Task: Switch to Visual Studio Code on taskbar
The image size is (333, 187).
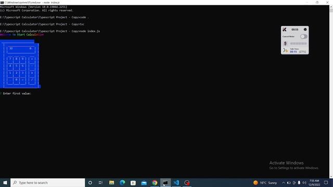Action: click(x=176, y=182)
